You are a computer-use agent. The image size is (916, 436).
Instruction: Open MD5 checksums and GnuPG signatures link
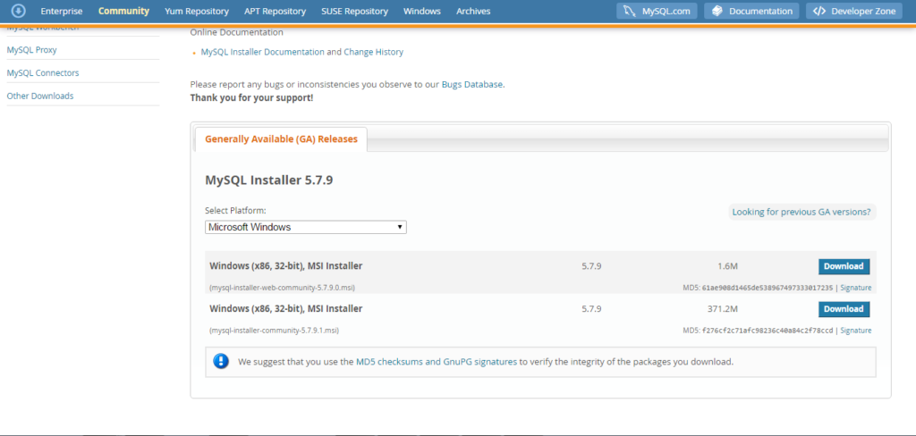pyautogui.click(x=437, y=361)
